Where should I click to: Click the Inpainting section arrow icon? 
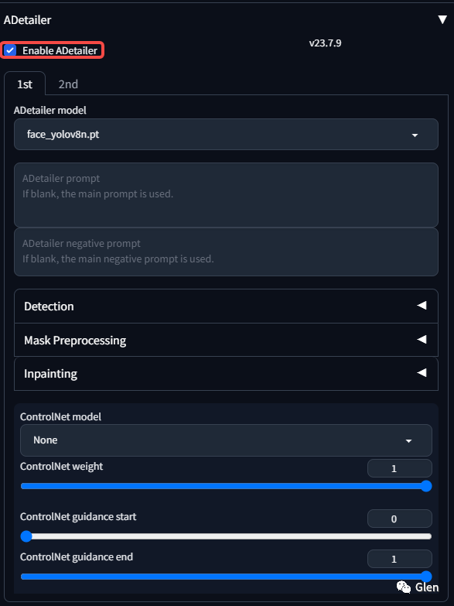point(422,372)
